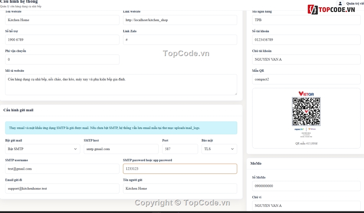
Task: Click the 'SMTP password hoặc app password' label
Action: 148,160
